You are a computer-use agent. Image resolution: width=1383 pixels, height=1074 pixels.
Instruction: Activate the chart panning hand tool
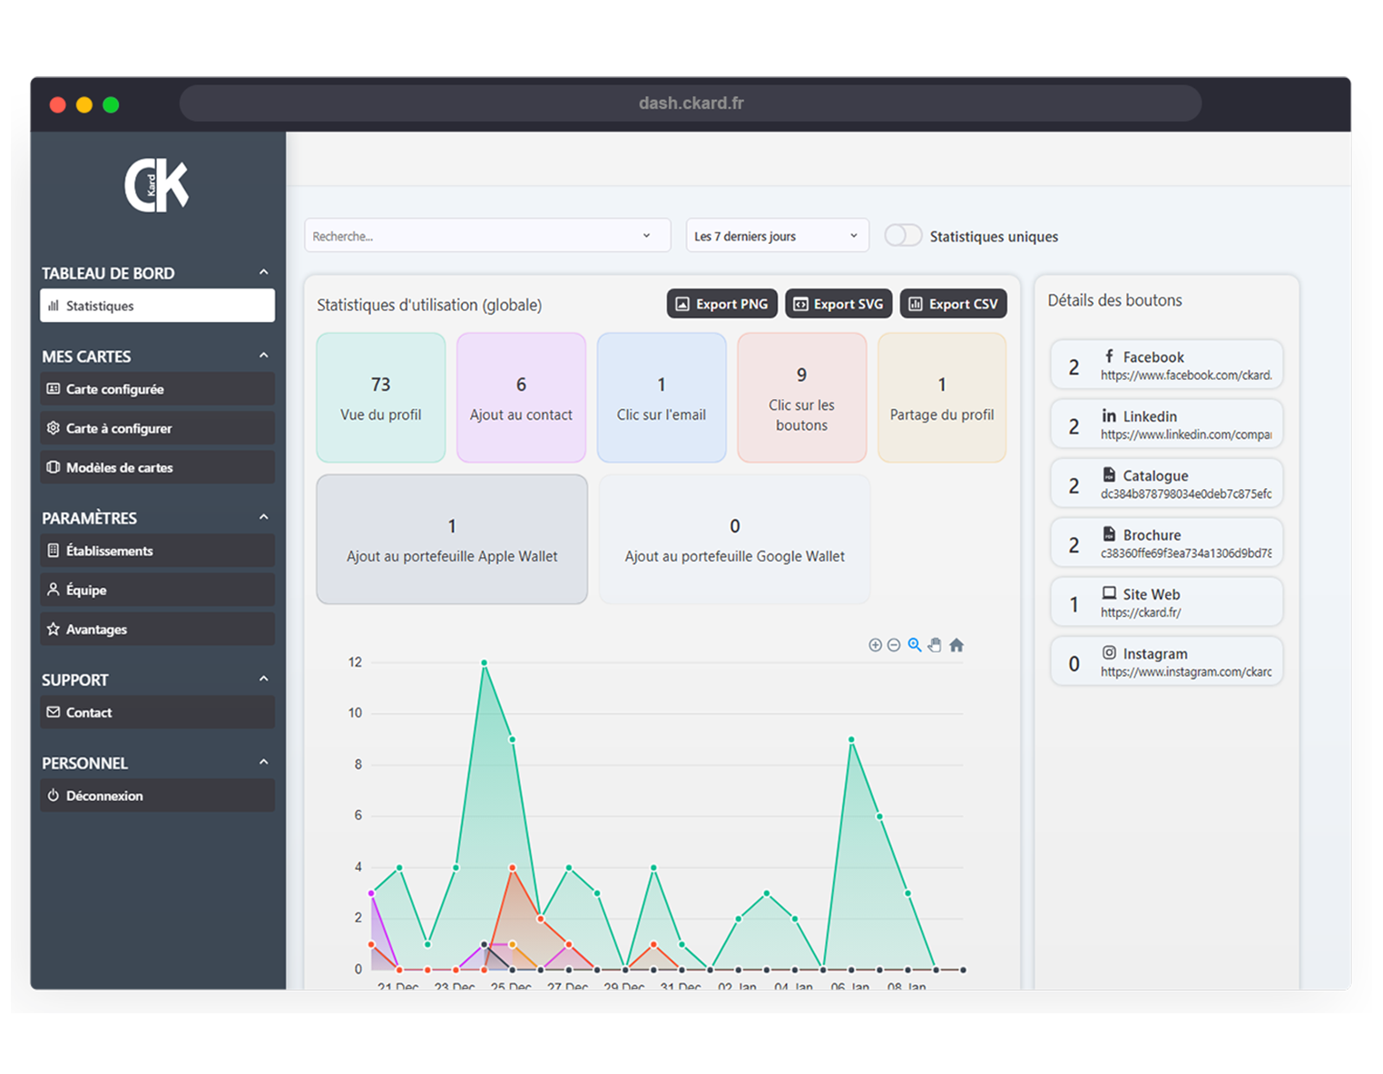pos(935,645)
